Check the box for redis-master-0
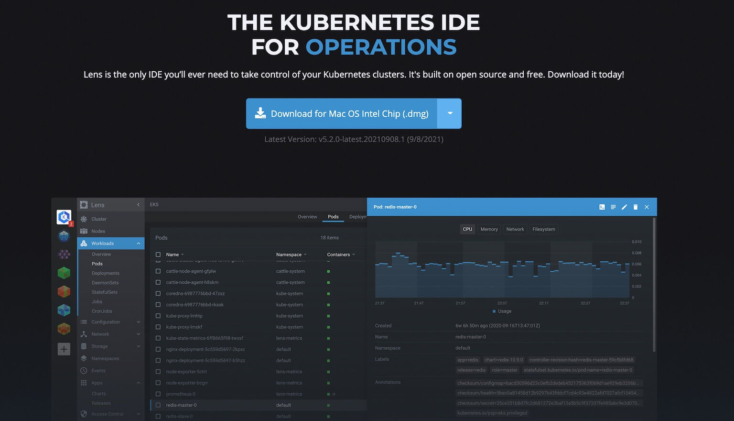 coord(158,405)
